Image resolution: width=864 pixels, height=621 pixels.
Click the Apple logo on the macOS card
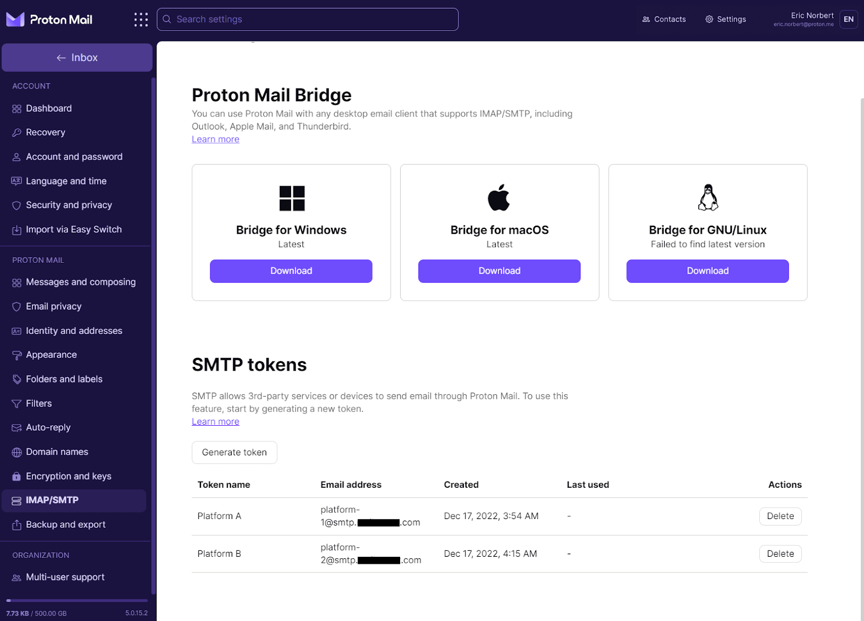tap(499, 197)
